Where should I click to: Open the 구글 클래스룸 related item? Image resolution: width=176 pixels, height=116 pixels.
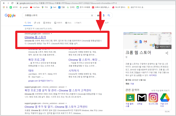[130, 100]
